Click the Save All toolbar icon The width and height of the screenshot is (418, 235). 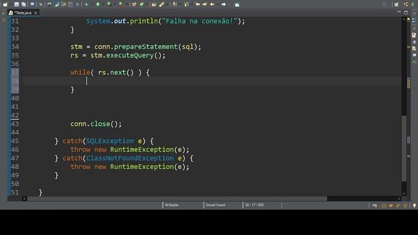click(x=24, y=5)
